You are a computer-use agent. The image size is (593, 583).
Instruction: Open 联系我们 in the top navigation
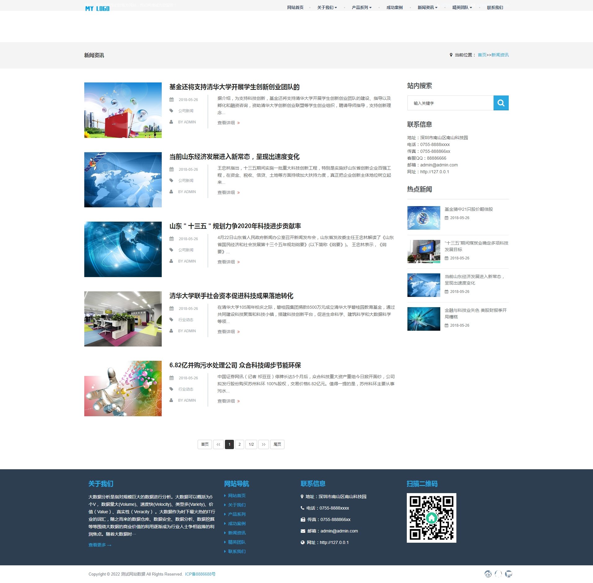495,7
